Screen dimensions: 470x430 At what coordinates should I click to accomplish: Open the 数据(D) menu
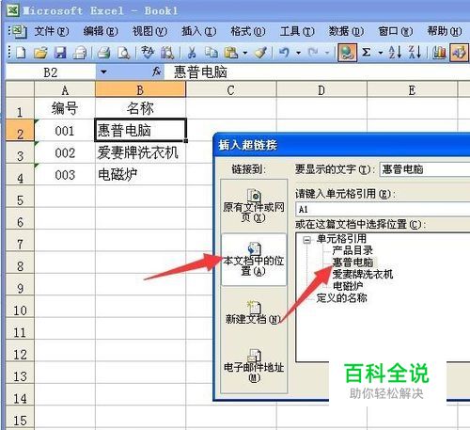(346, 31)
